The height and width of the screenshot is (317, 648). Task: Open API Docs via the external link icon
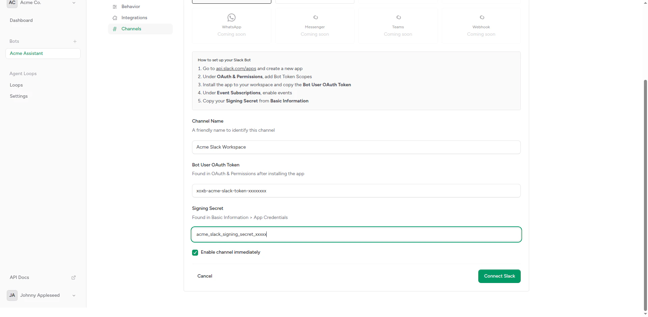74,278
